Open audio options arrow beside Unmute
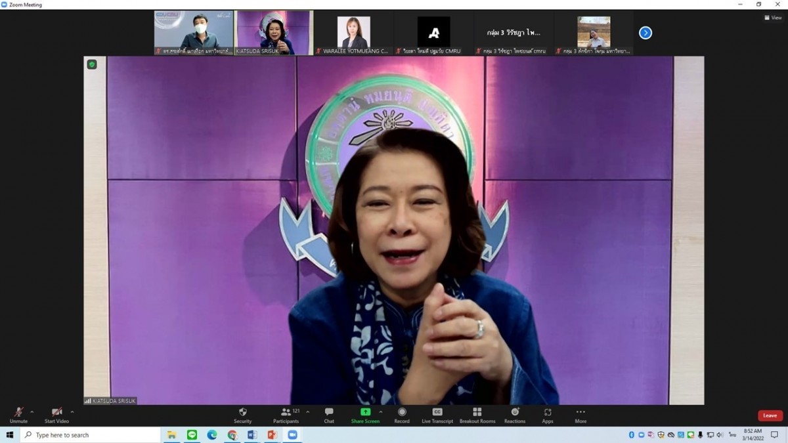 [x=32, y=412]
